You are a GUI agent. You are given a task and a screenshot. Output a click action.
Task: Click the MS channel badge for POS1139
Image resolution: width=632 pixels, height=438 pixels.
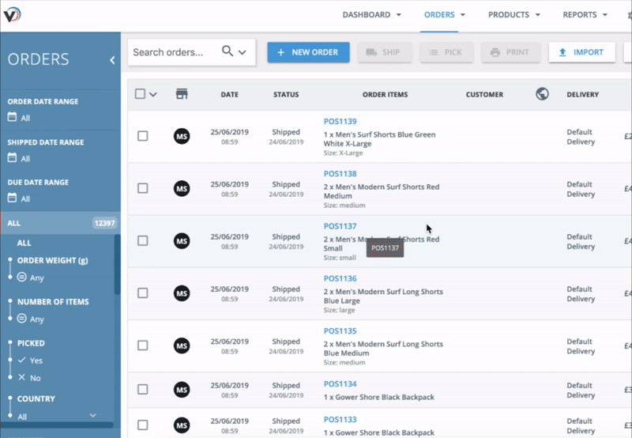[x=182, y=136]
